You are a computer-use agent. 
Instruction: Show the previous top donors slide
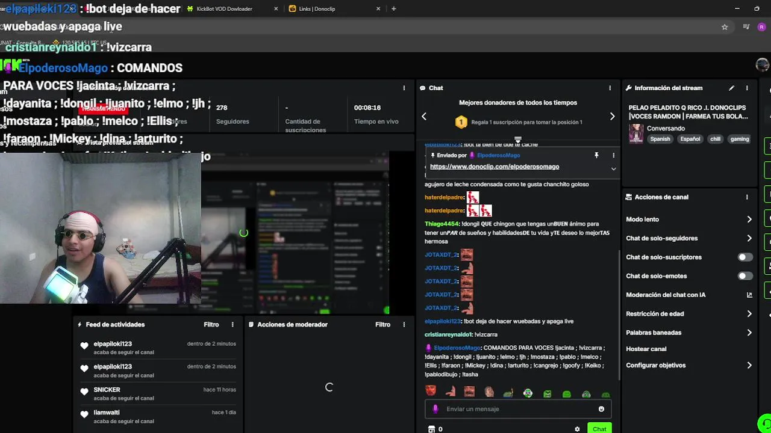click(x=424, y=116)
